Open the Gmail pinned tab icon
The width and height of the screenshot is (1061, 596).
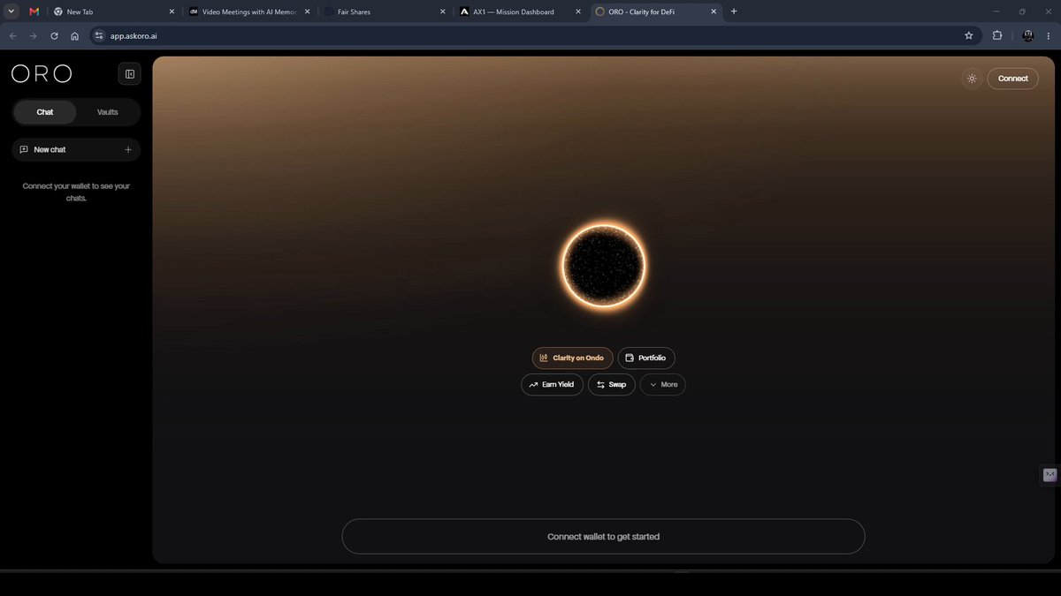pyautogui.click(x=34, y=11)
